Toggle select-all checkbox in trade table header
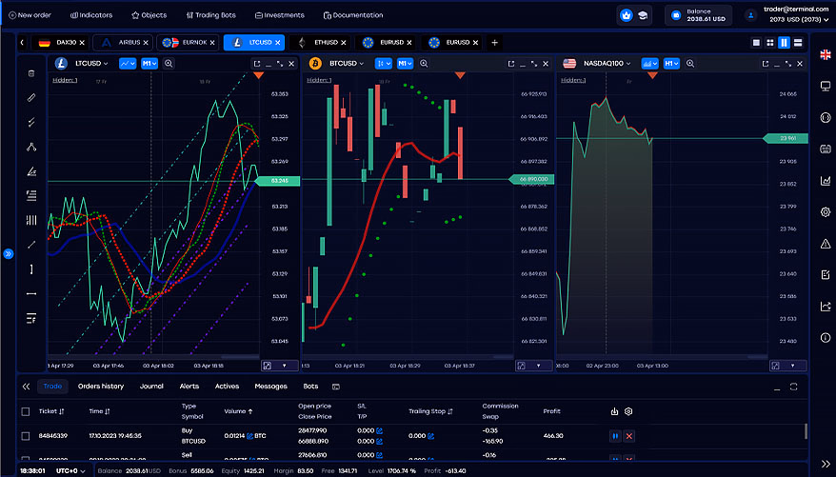 coord(25,411)
